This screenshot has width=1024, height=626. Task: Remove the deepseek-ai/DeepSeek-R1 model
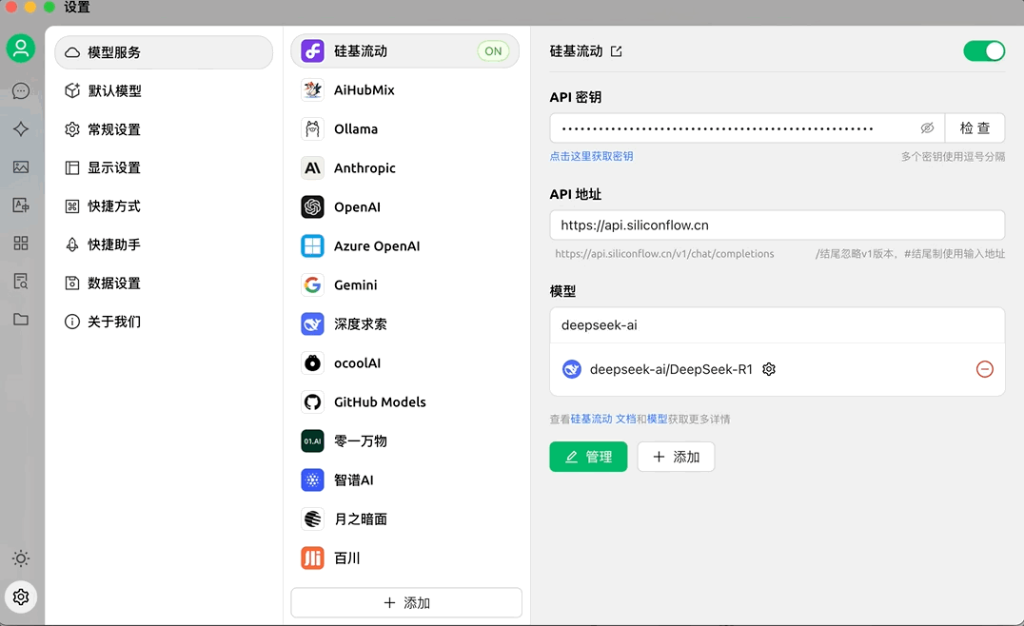coord(985,369)
